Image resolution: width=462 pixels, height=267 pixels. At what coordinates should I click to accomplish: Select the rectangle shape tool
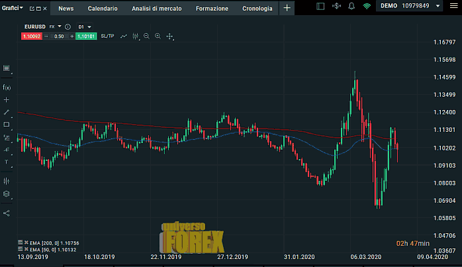pos(7,125)
